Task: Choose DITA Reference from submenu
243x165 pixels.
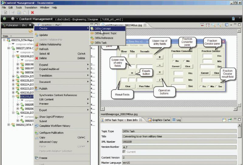Action: click(x=108, y=38)
